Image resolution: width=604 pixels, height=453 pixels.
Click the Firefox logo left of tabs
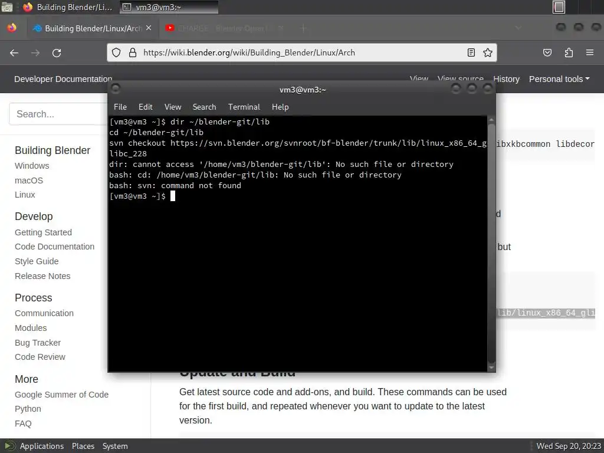pos(12,28)
